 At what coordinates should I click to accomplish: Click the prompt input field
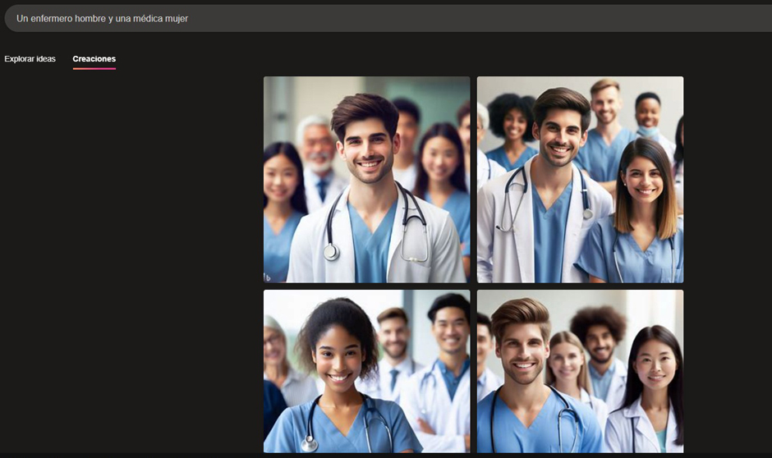tap(388, 19)
